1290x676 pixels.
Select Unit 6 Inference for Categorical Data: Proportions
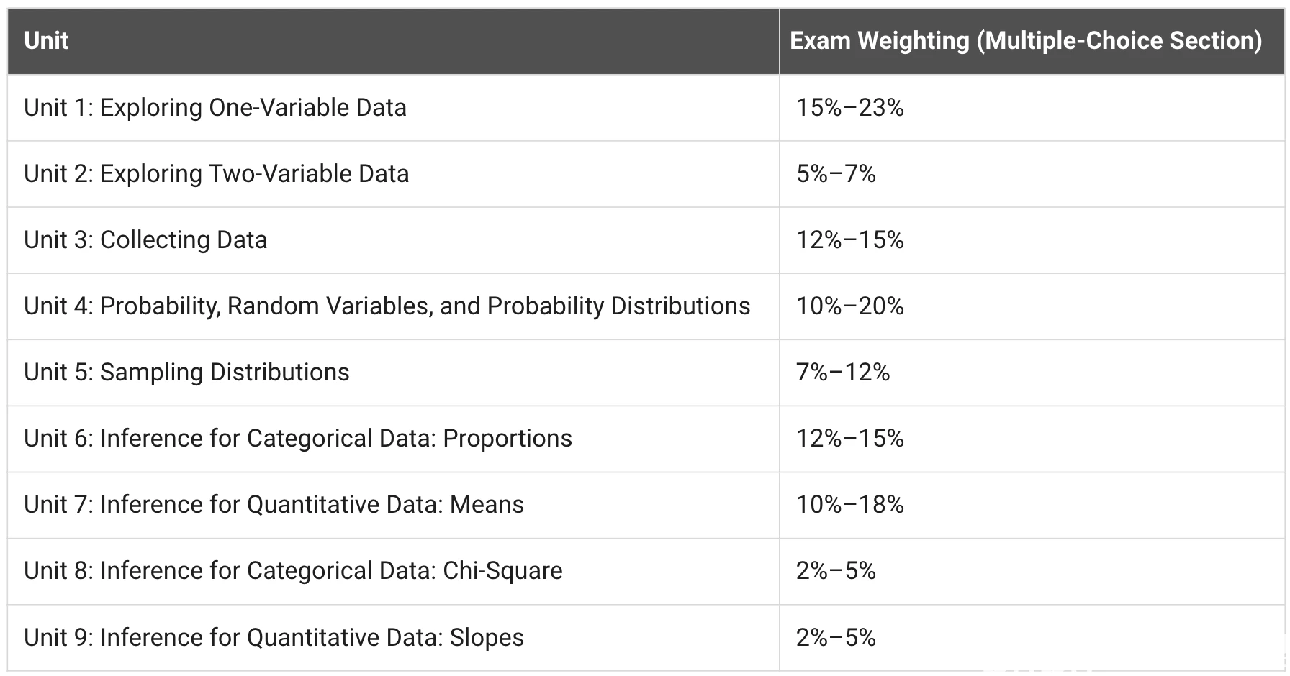pos(298,439)
